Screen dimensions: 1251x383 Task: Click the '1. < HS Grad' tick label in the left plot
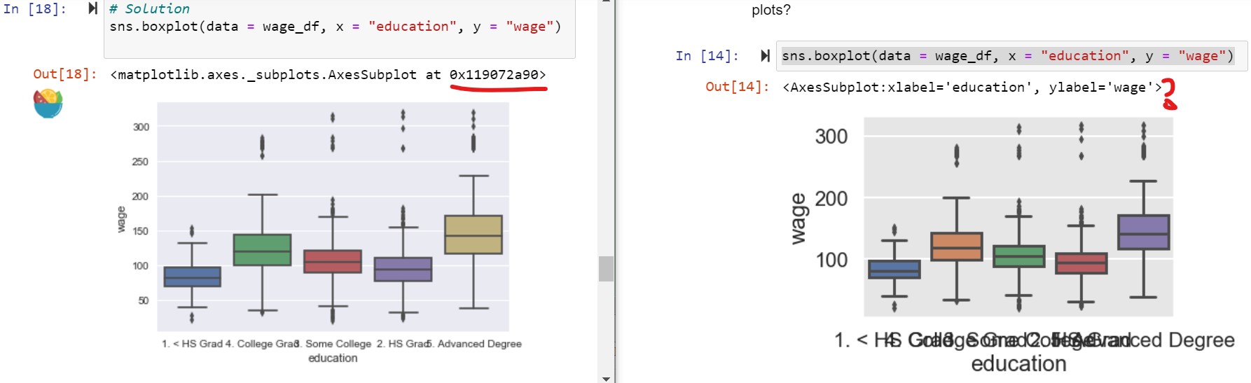[192, 344]
